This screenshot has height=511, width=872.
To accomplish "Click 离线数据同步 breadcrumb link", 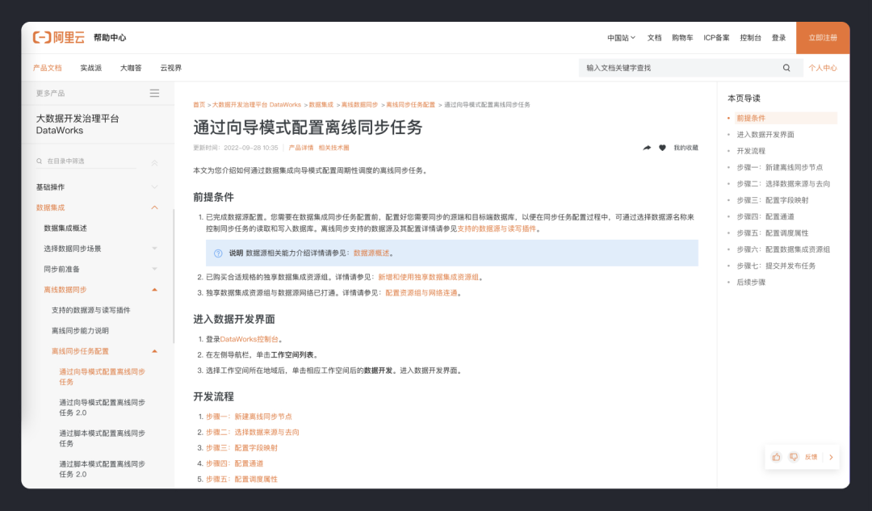I will click(x=359, y=104).
